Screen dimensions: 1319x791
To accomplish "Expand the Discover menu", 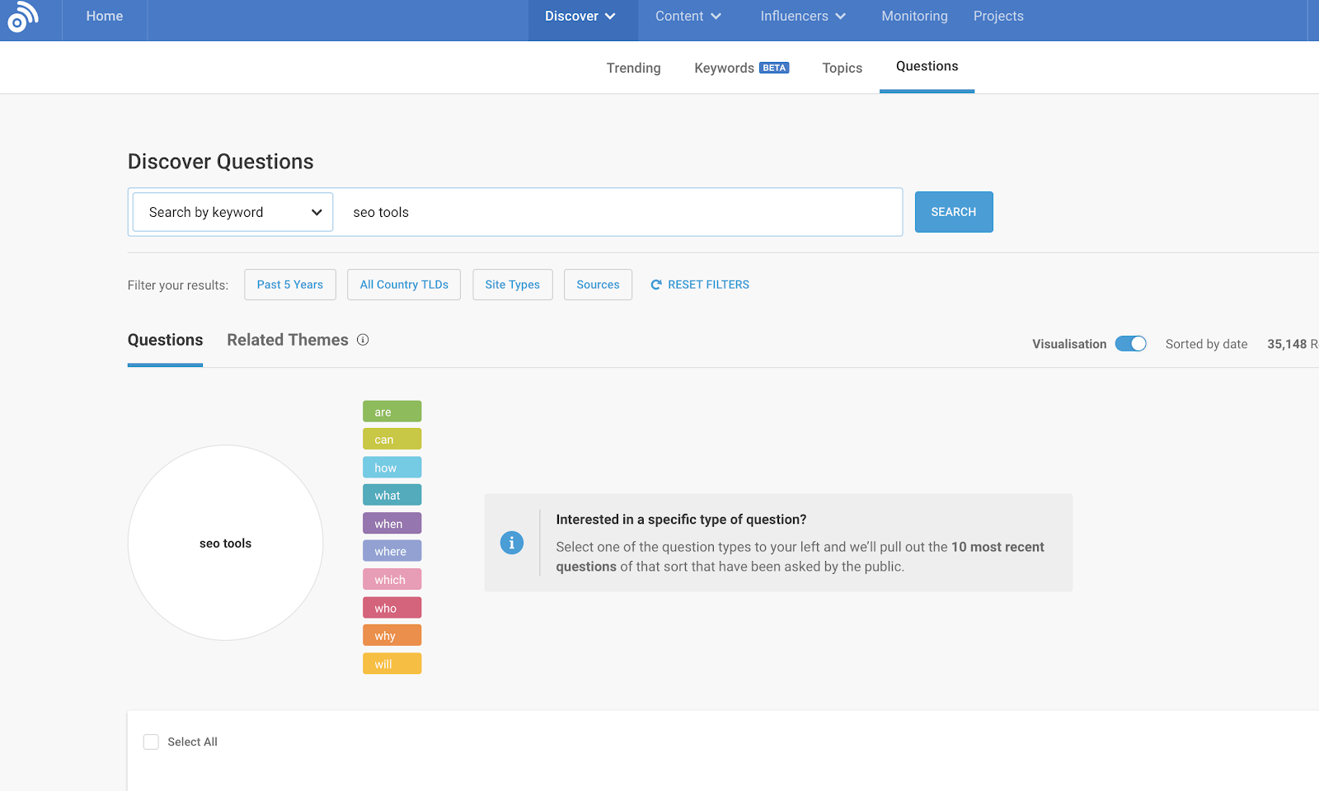I will pos(580,16).
